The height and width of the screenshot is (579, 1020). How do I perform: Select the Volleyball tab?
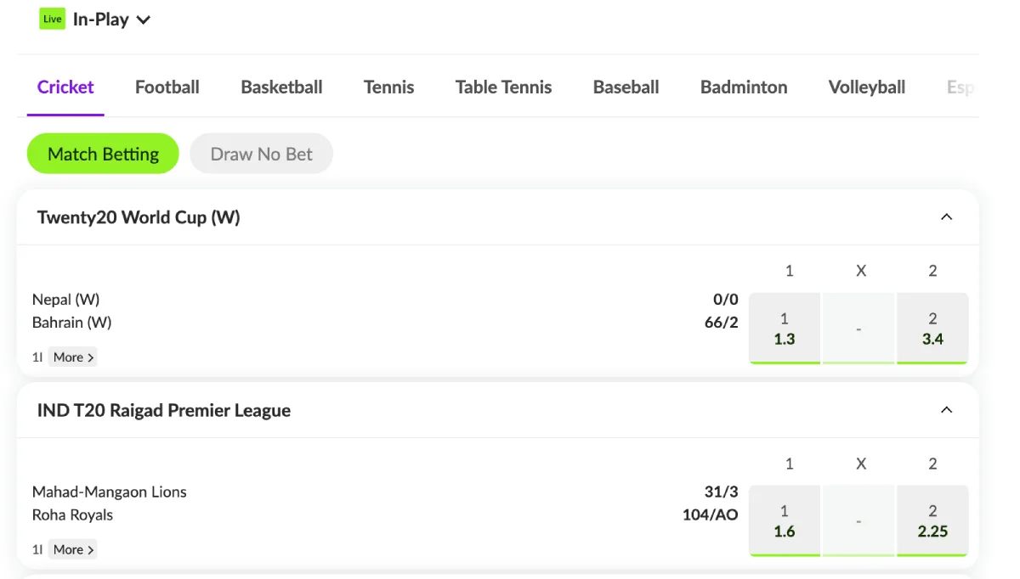[867, 87]
